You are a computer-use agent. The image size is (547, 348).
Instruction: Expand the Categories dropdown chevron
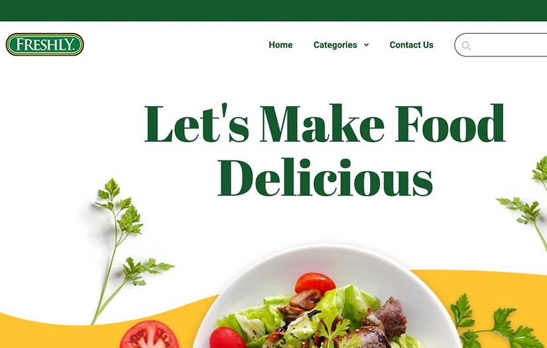(x=366, y=44)
